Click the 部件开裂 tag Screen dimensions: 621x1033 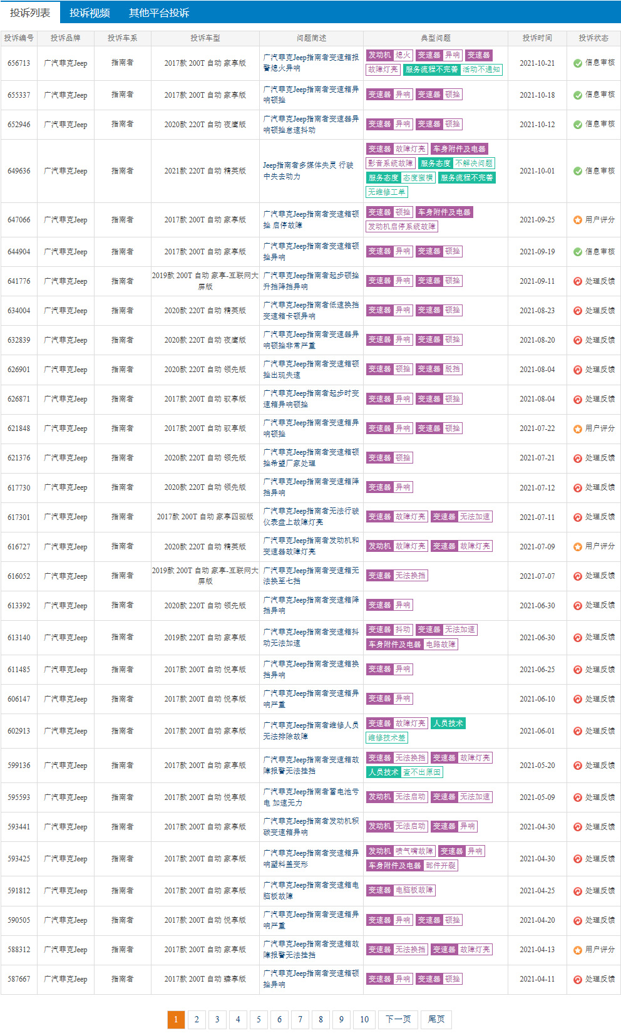coord(441,866)
